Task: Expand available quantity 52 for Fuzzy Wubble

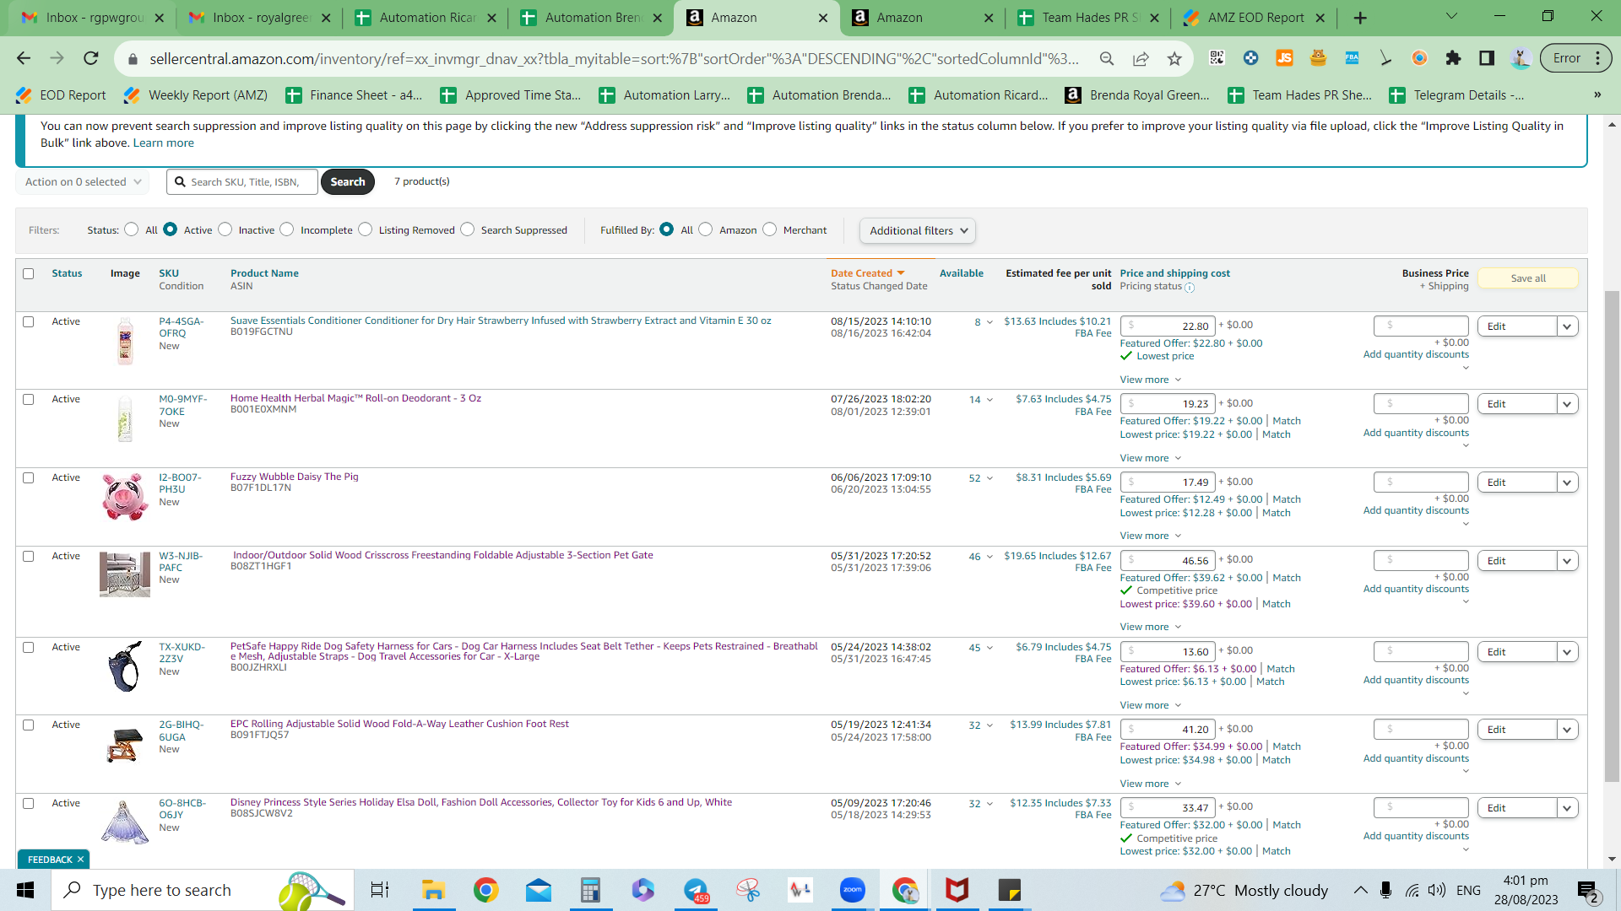Action: click(981, 478)
